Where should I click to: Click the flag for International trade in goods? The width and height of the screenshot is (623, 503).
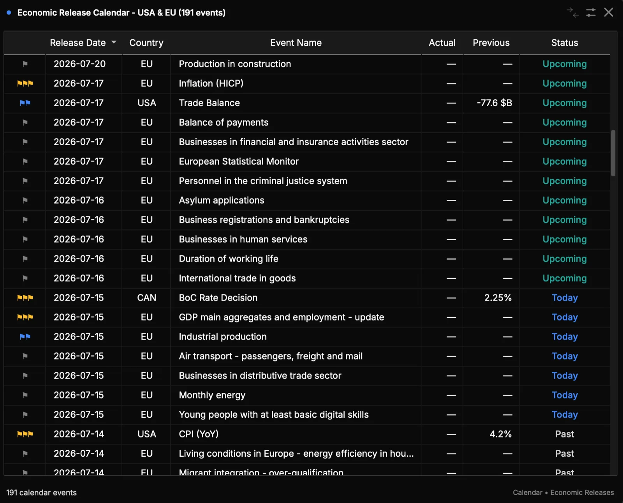pyautogui.click(x=25, y=278)
